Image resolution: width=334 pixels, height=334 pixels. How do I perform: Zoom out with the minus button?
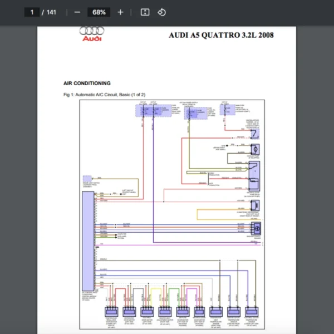click(77, 12)
